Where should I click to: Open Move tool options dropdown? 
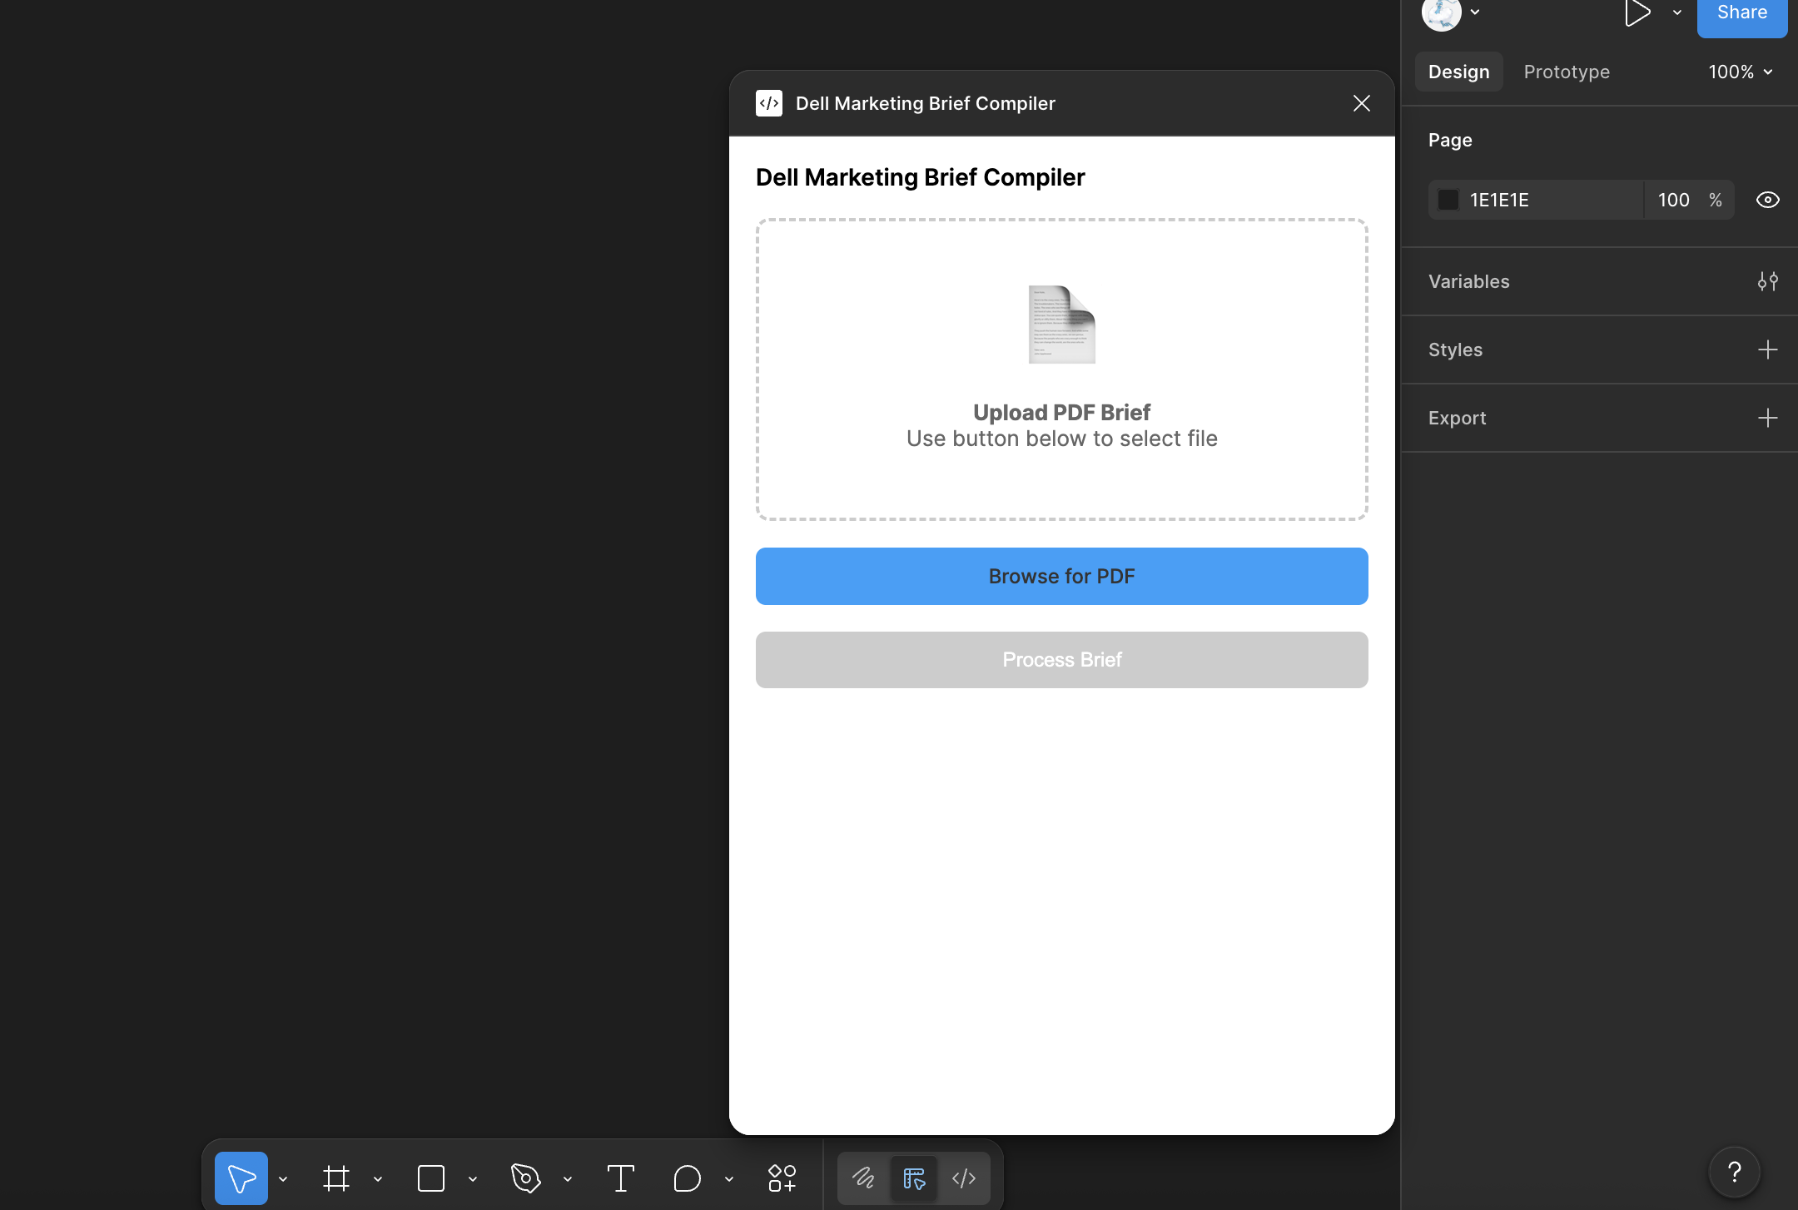pyautogui.click(x=283, y=1179)
